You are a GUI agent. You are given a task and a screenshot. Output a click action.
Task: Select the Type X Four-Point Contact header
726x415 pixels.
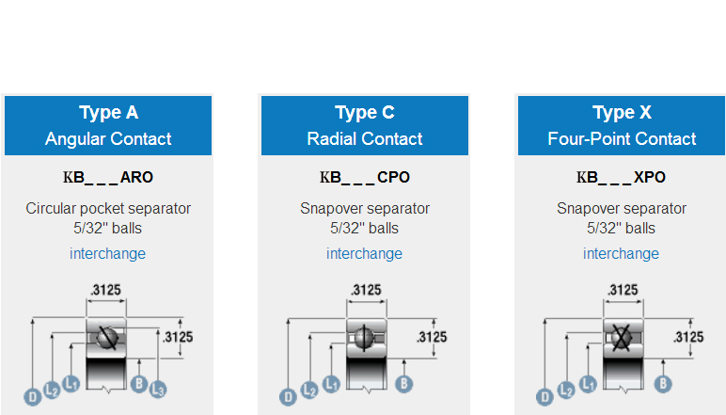pos(622,125)
